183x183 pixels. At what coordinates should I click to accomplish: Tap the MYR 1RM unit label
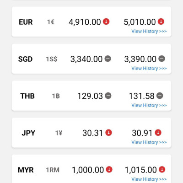(x=53, y=170)
